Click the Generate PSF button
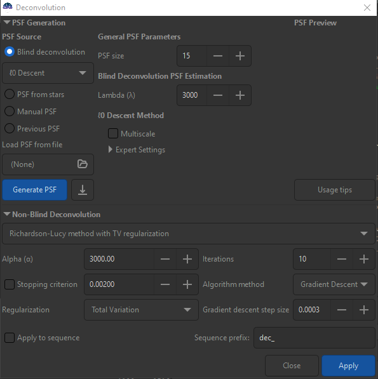The height and width of the screenshot is (379, 378). coord(34,190)
